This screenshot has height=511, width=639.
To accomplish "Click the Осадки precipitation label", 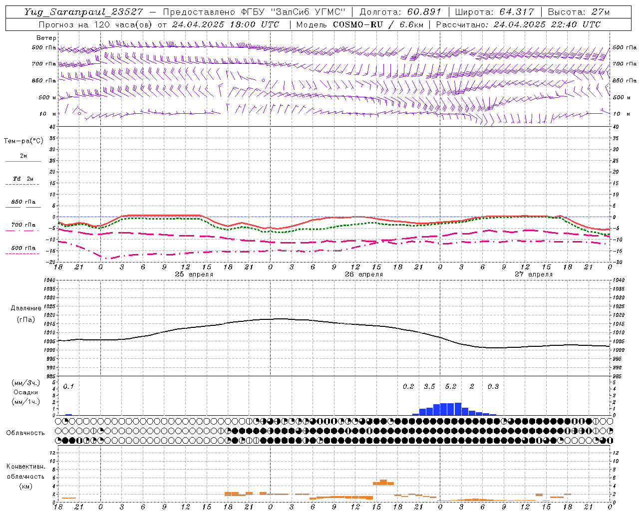I will tap(25, 392).
